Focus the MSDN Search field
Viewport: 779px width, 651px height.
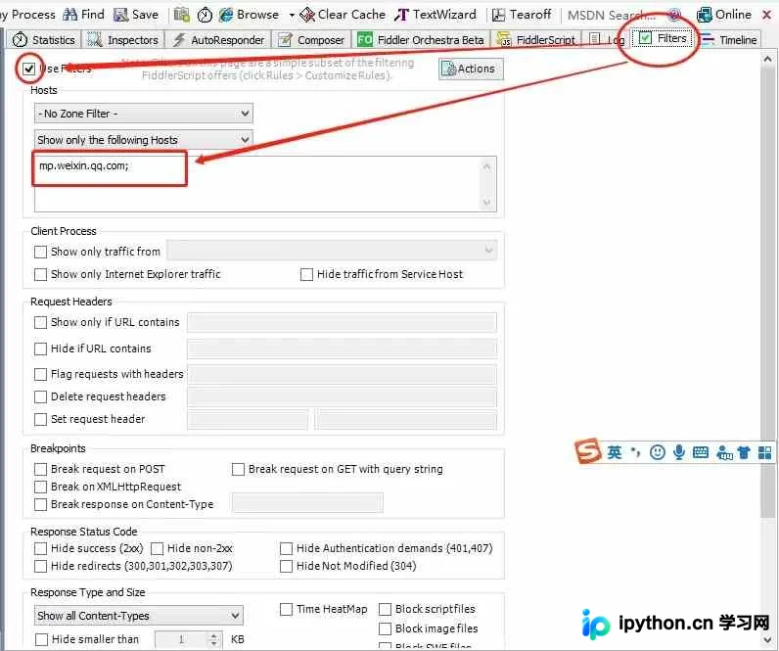612,15
